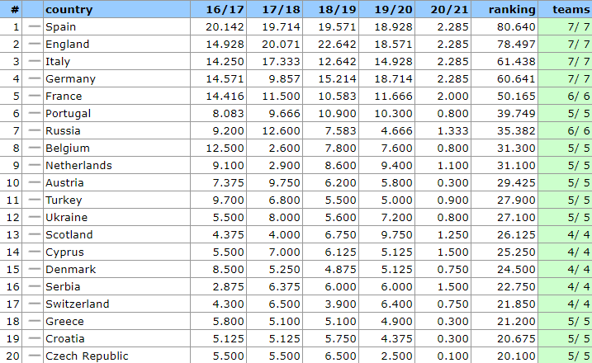
Task: Click the trend dash icon beside England
Action: pyautogui.click(x=34, y=45)
